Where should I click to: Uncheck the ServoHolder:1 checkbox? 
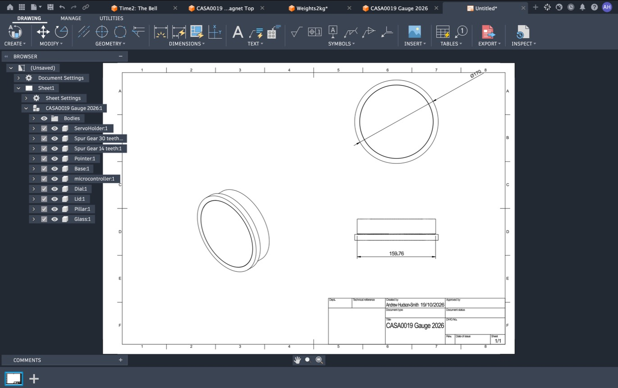click(44, 128)
